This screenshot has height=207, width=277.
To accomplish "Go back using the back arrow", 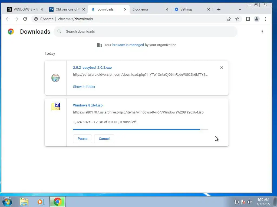I will [8, 19].
